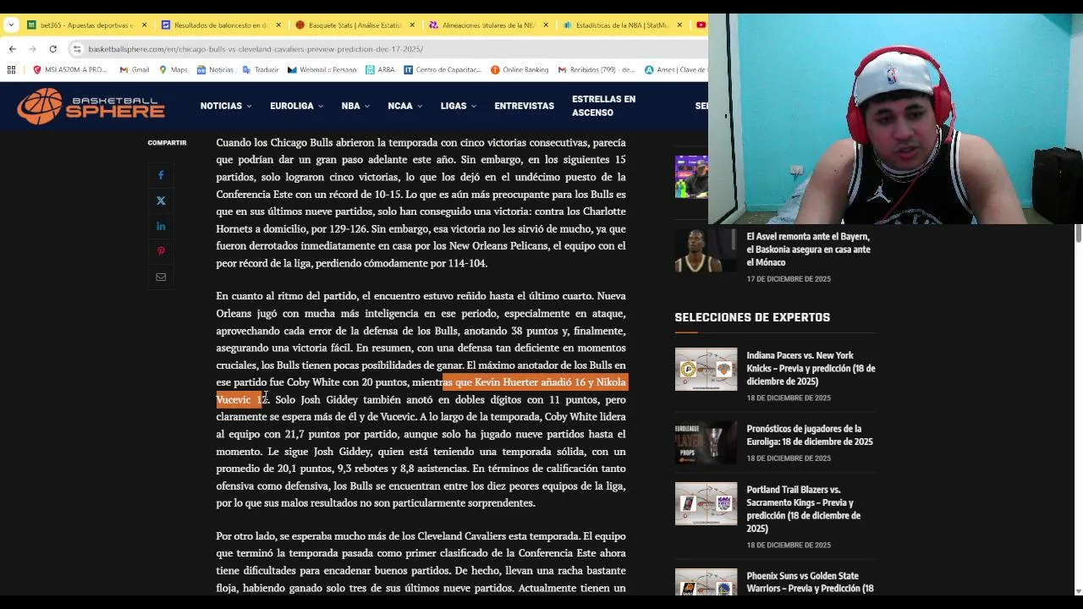
Task: Open Centro de Capacitac bookmark
Action: click(442, 69)
